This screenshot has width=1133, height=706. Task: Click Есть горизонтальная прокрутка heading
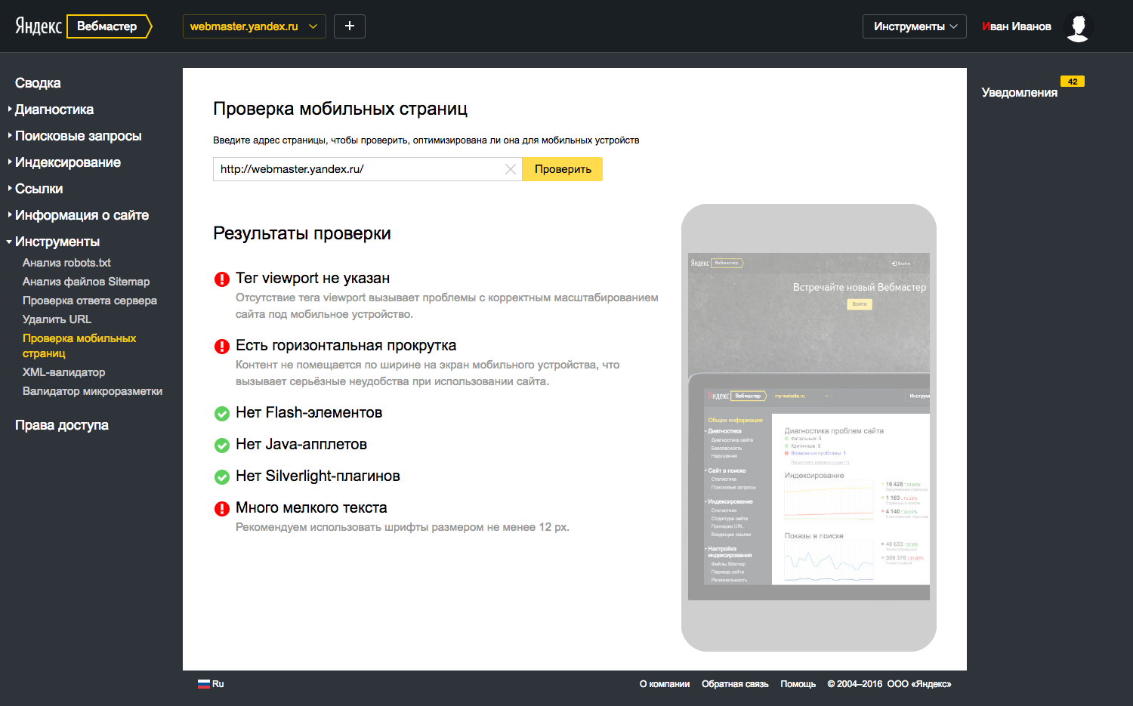[x=346, y=345]
